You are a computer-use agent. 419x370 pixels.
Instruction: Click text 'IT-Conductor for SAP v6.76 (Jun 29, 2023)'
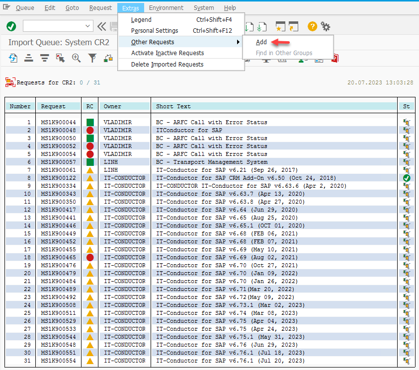pos(227,345)
